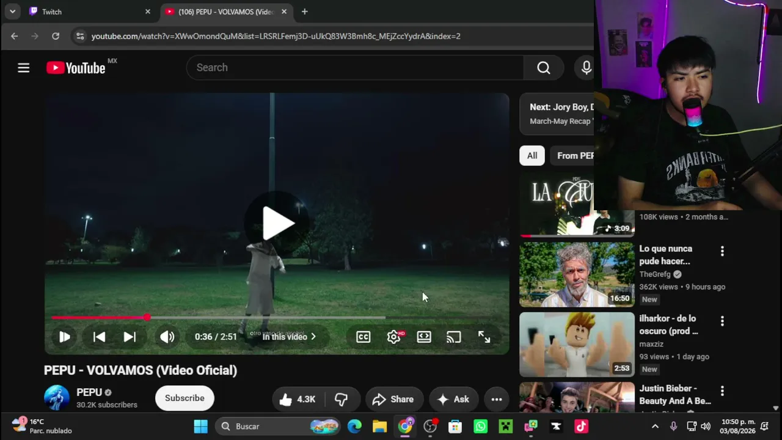This screenshot has width=782, height=440.
Task: Click the 'Next: Jory Boy' playlist header
Action: click(561, 107)
